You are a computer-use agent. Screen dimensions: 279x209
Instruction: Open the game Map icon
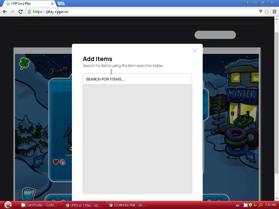pyautogui.click(x=29, y=194)
